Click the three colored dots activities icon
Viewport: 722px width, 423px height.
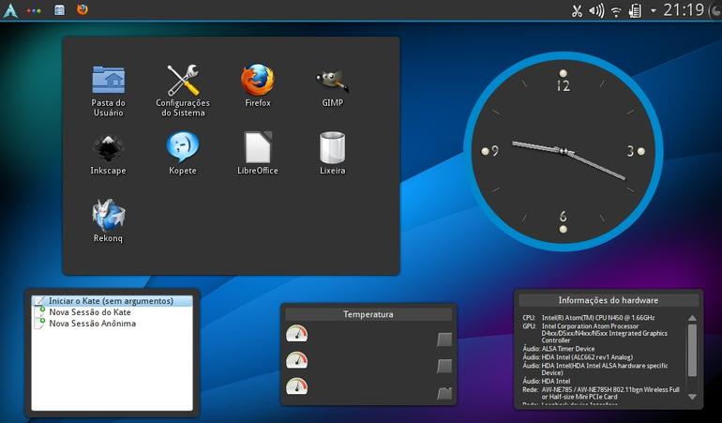[34, 10]
